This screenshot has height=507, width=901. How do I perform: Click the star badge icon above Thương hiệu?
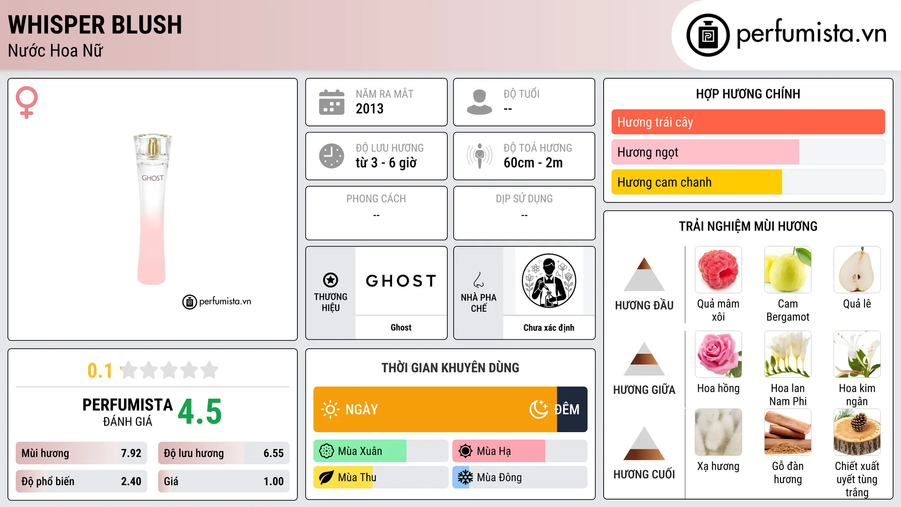(x=330, y=280)
